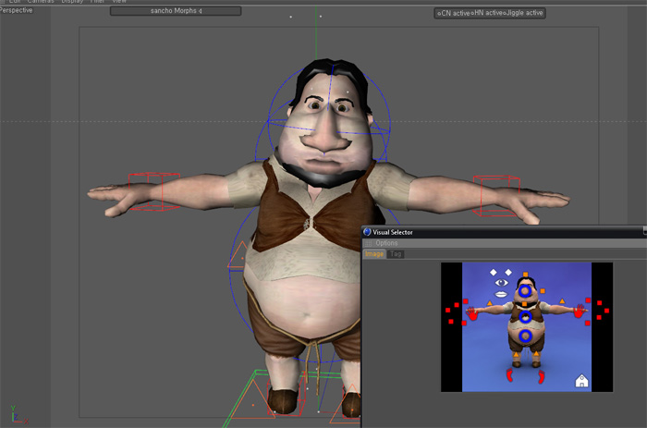Select the left red footprint icon
This screenshot has height=428, width=647.
click(x=510, y=376)
